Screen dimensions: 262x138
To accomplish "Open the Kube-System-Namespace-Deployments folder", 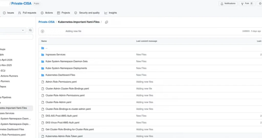I will coord(66,68).
